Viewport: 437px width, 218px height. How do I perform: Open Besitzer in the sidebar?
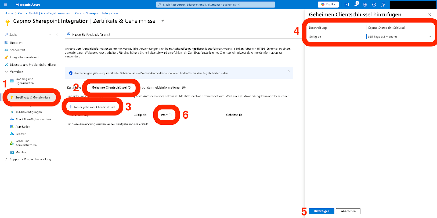(x=20, y=134)
